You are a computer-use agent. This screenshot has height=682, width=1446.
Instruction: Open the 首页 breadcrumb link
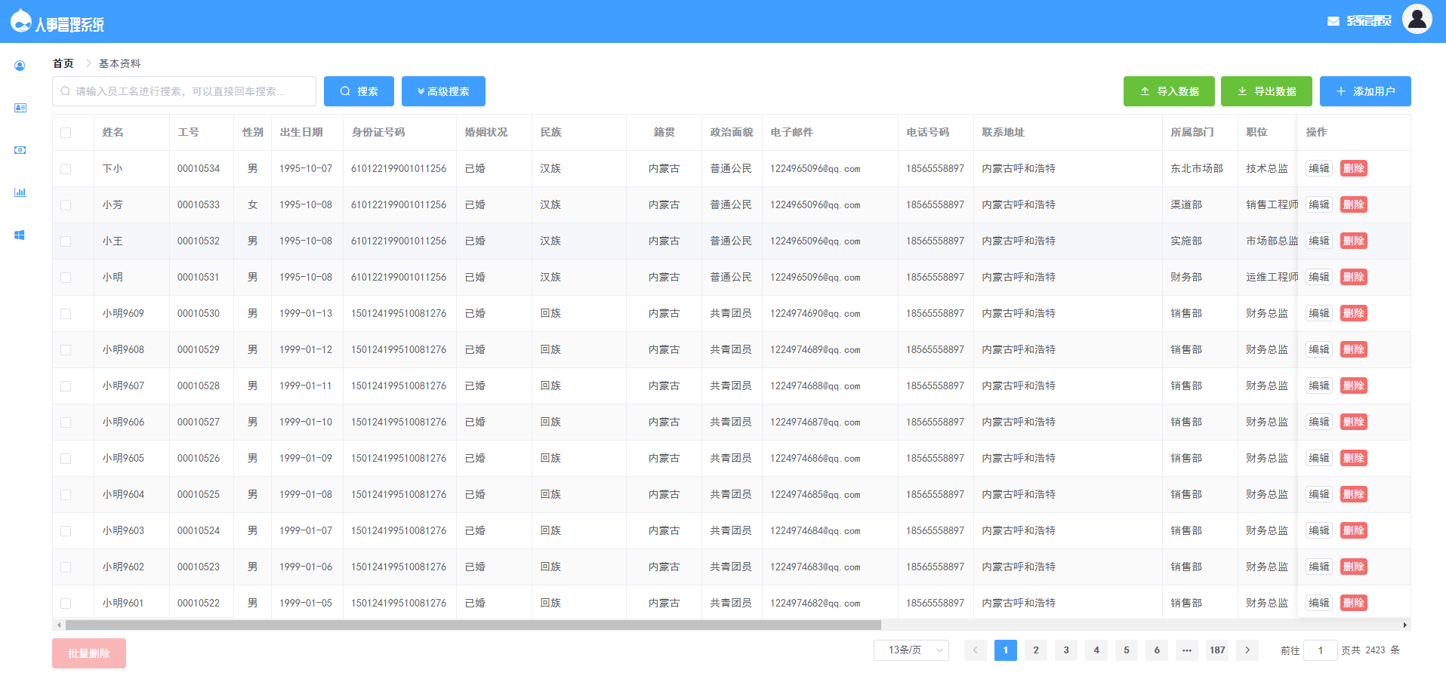click(x=63, y=63)
